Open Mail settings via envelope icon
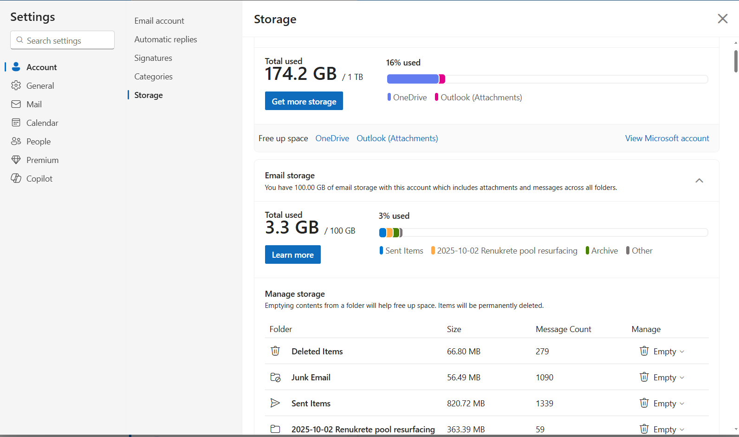Image resolution: width=739 pixels, height=437 pixels. tap(16, 104)
